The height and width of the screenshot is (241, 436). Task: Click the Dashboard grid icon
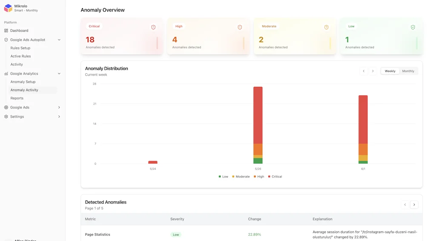[x=6, y=31]
